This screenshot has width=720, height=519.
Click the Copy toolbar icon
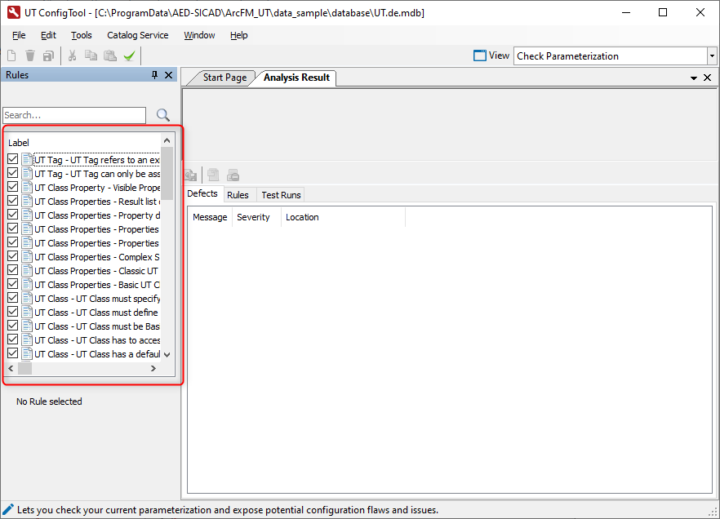(x=91, y=56)
